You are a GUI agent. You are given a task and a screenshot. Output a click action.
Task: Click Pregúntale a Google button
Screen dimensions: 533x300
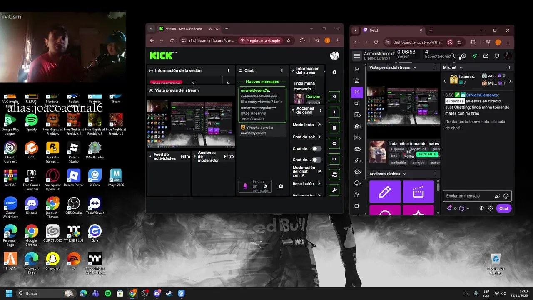260,40
